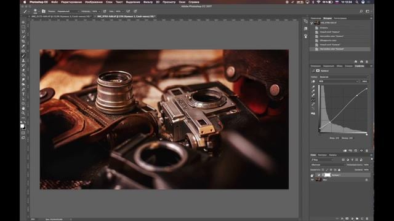Select the Eraser tool

point(23,70)
